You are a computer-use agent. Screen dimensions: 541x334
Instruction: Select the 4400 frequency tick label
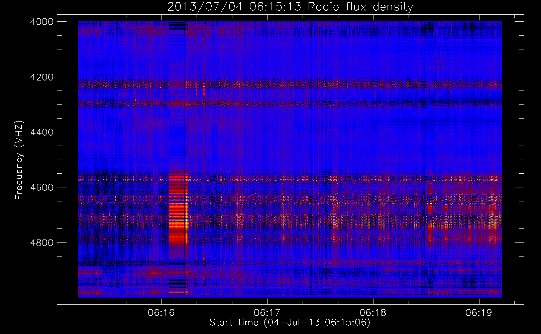coord(42,132)
